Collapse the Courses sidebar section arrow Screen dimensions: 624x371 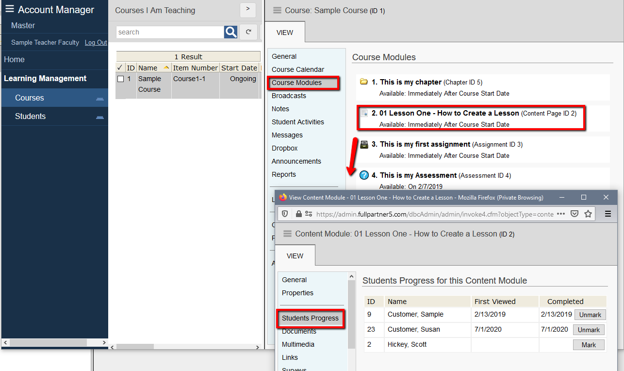100,98
